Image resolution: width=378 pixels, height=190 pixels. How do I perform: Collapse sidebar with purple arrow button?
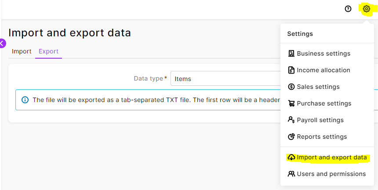click(x=2, y=43)
